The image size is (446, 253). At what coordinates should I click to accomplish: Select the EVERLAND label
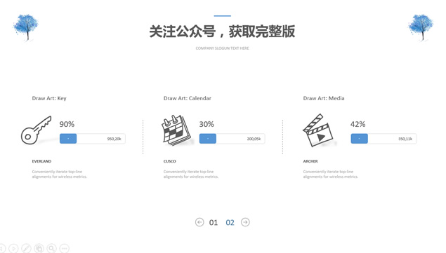pyautogui.click(x=41, y=161)
